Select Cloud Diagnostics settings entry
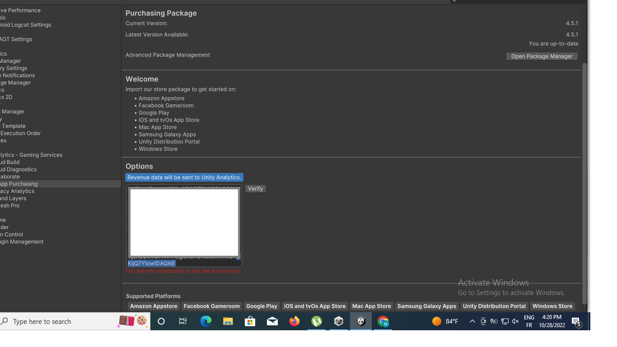 [x=18, y=169]
